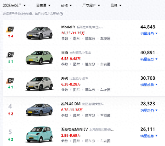Open the 2025年06月 date dropdown
The height and width of the screenshot is (146, 165).
click(14, 6)
